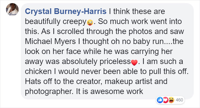Click the phrase "absolutely priceless"
Screen dimensions: 200x108
pos(97,62)
